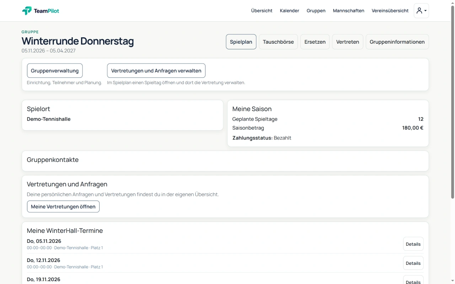Open Details for Do, 19.11.2026
455x284 pixels.
pos(413,280)
